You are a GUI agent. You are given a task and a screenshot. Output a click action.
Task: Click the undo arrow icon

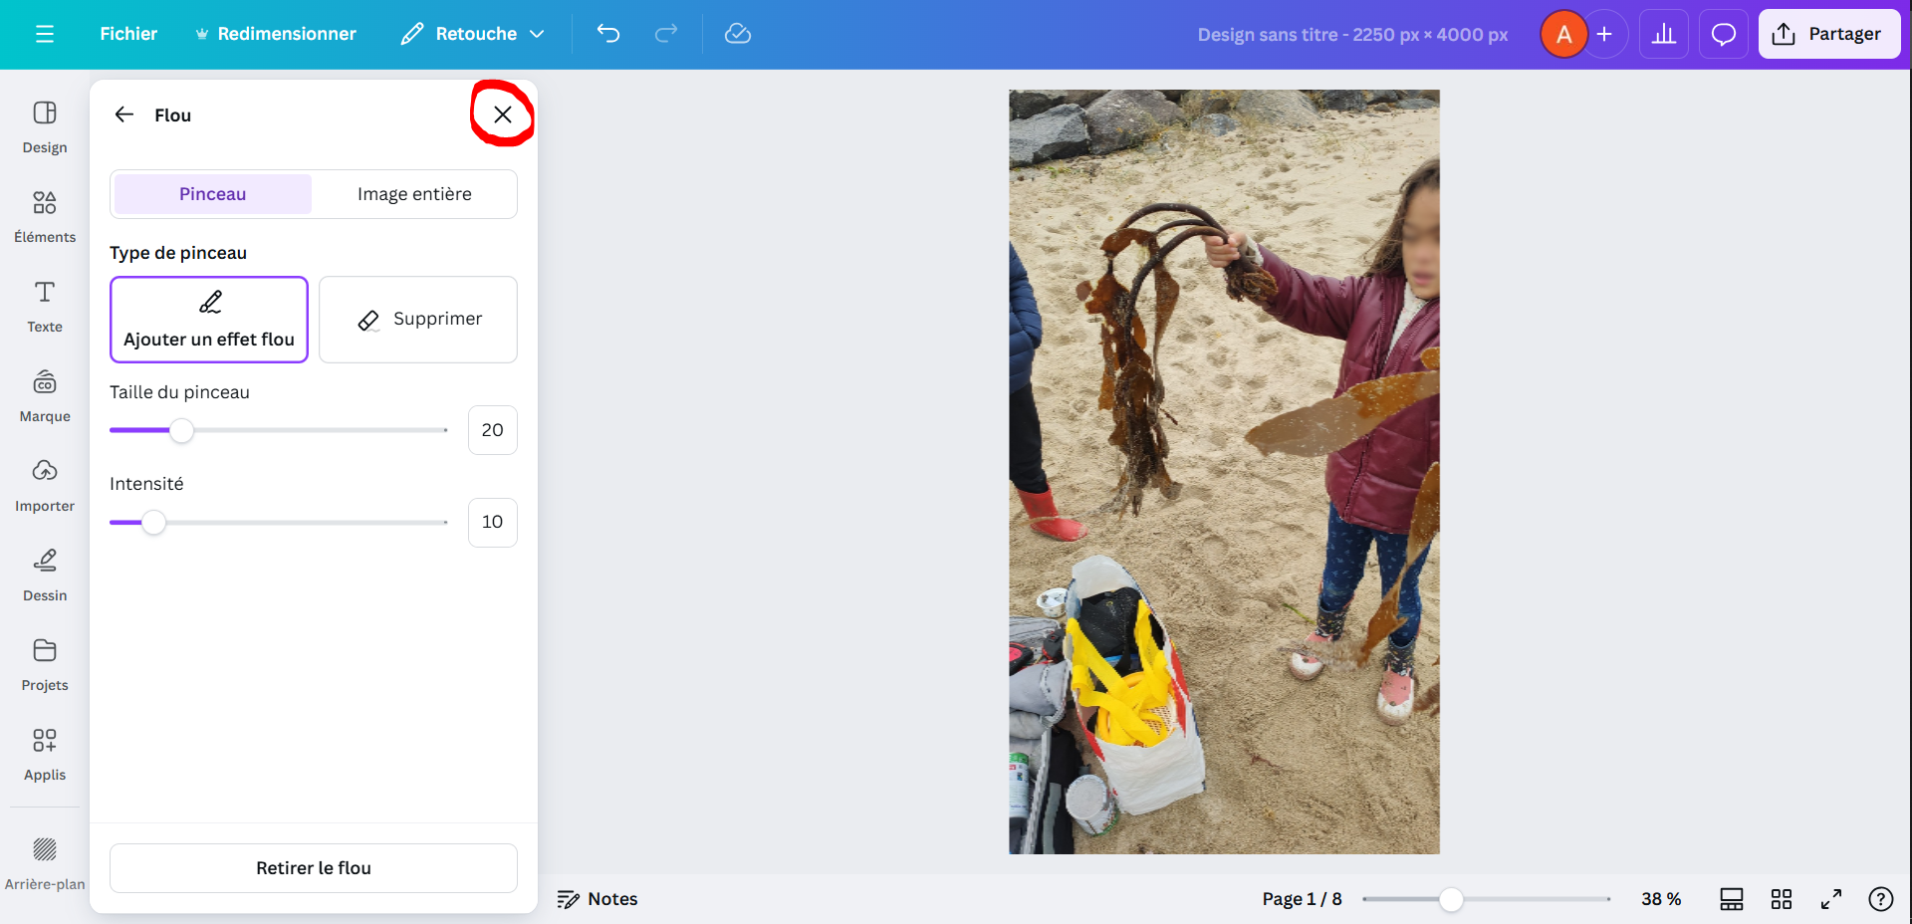(x=607, y=34)
